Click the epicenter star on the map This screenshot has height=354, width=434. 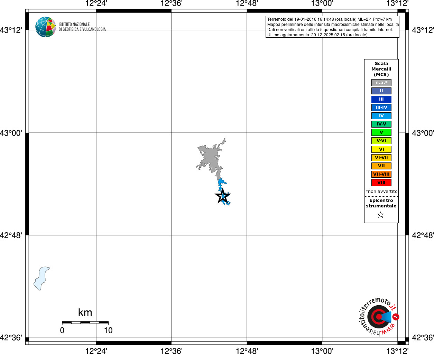point(222,196)
